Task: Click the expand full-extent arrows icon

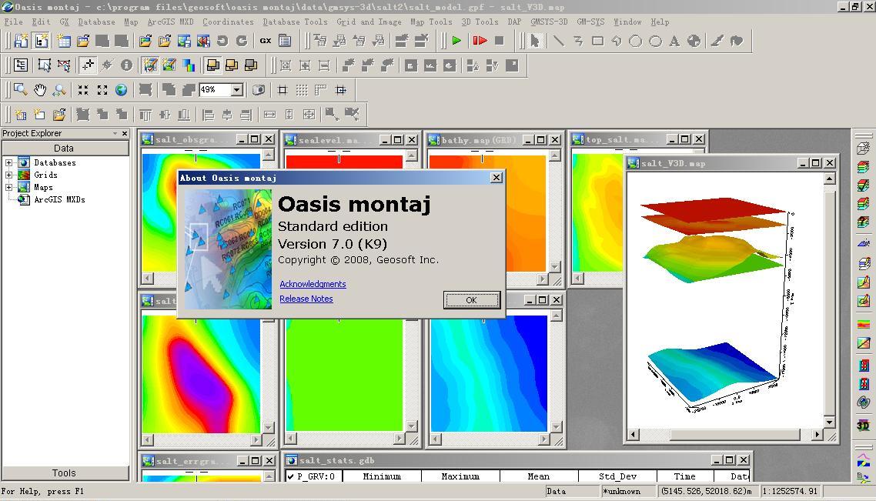Action: click(x=102, y=89)
